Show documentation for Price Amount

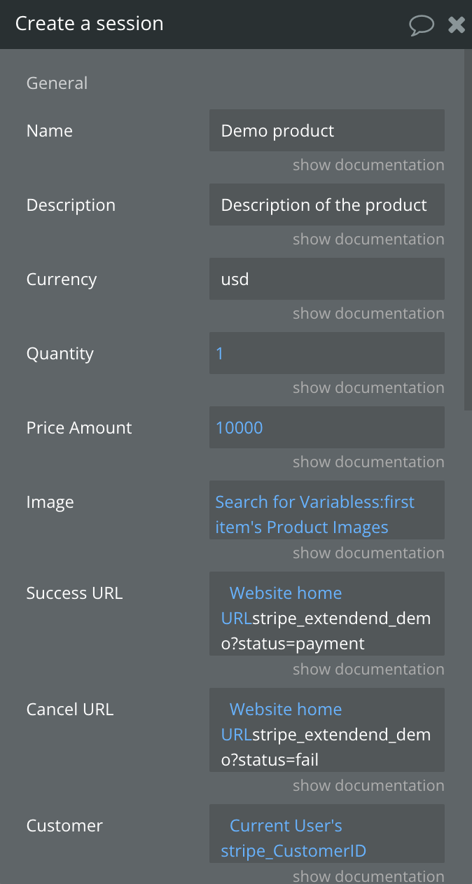pyautogui.click(x=368, y=462)
